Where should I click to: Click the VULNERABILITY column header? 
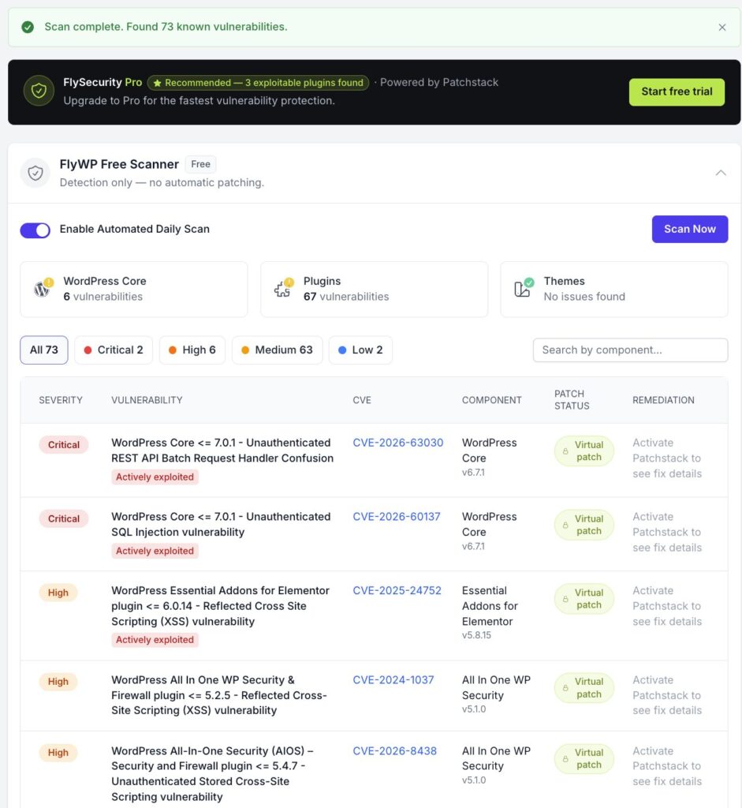coord(147,400)
